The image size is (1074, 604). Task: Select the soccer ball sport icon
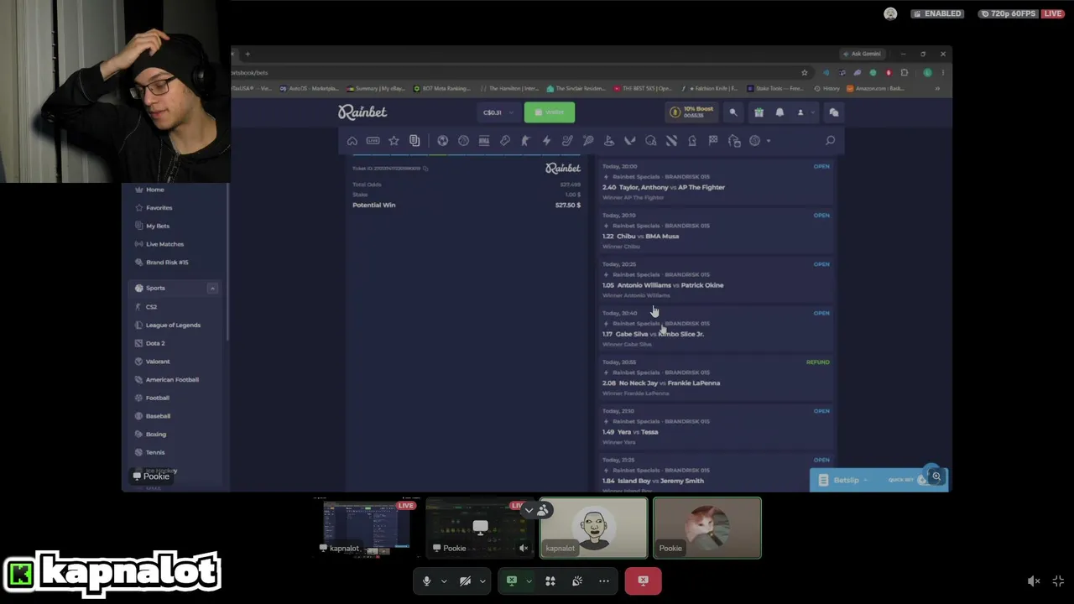point(442,141)
